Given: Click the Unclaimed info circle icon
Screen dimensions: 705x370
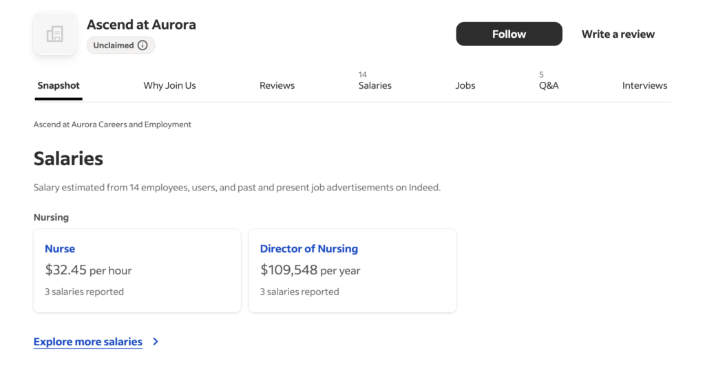Looking at the screenshot, I should click(x=143, y=45).
